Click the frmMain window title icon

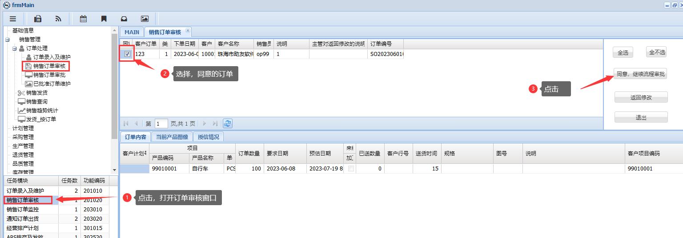(7, 5)
